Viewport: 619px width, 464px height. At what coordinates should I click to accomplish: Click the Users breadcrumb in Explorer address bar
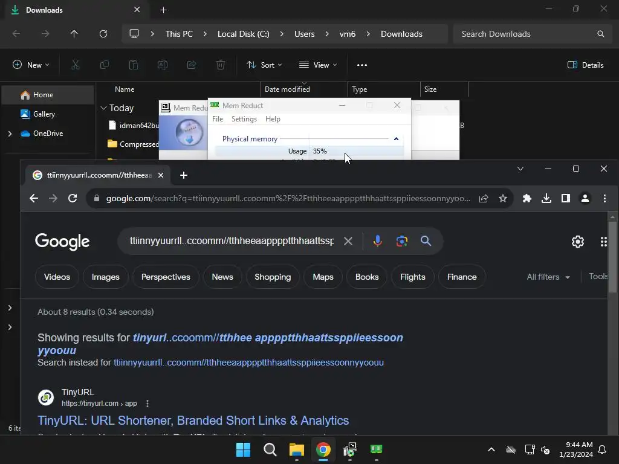[x=305, y=34]
